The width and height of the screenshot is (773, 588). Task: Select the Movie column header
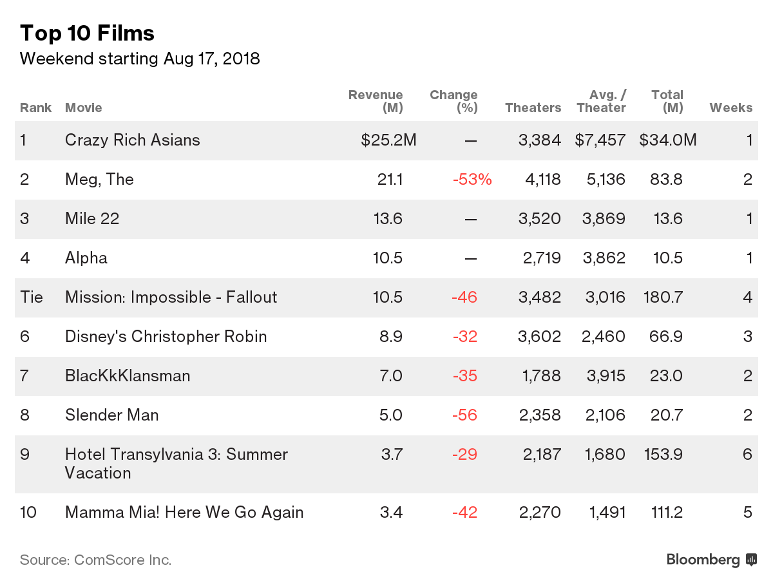pyautogui.click(x=84, y=108)
